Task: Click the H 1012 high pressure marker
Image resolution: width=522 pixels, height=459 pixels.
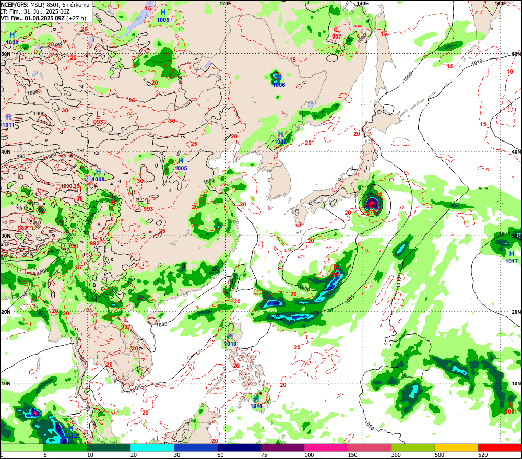Action: (x=70, y=432)
